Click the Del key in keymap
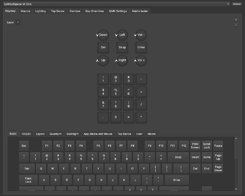 pyautogui.click(x=103, y=47)
